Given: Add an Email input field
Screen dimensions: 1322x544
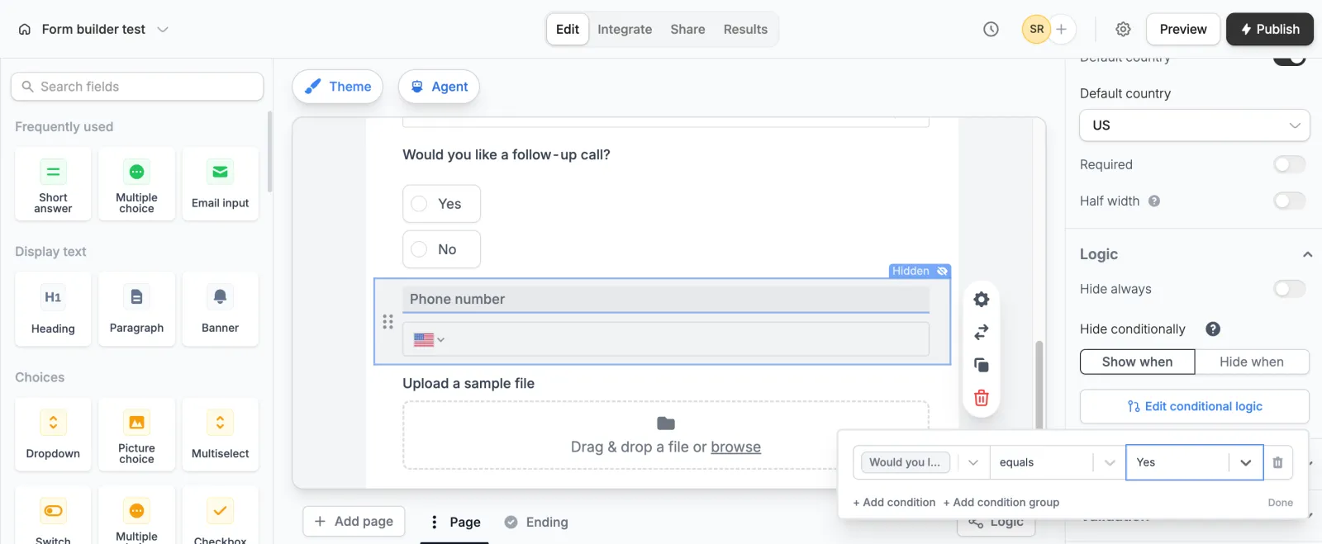Looking at the screenshot, I should [x=220, y=184].
